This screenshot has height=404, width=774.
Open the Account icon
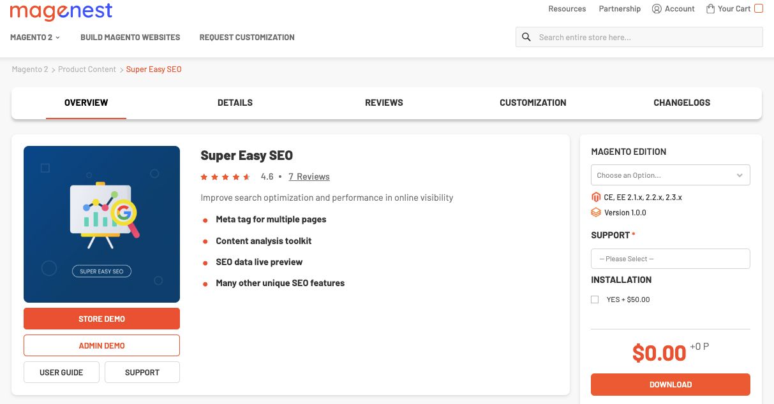coord(657,8)
